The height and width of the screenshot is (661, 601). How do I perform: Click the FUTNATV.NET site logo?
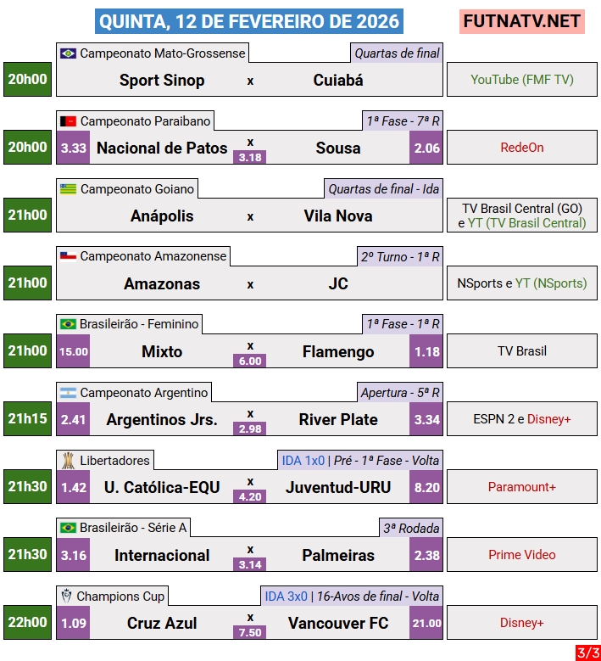point(522,21)
